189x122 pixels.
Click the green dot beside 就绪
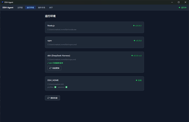pos(136,80)
